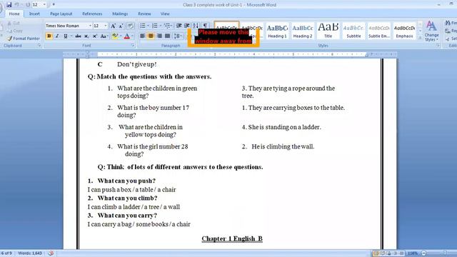Apply the Emphasis style
The height and width of the screenshot is (257, 457).
point(404,31)
